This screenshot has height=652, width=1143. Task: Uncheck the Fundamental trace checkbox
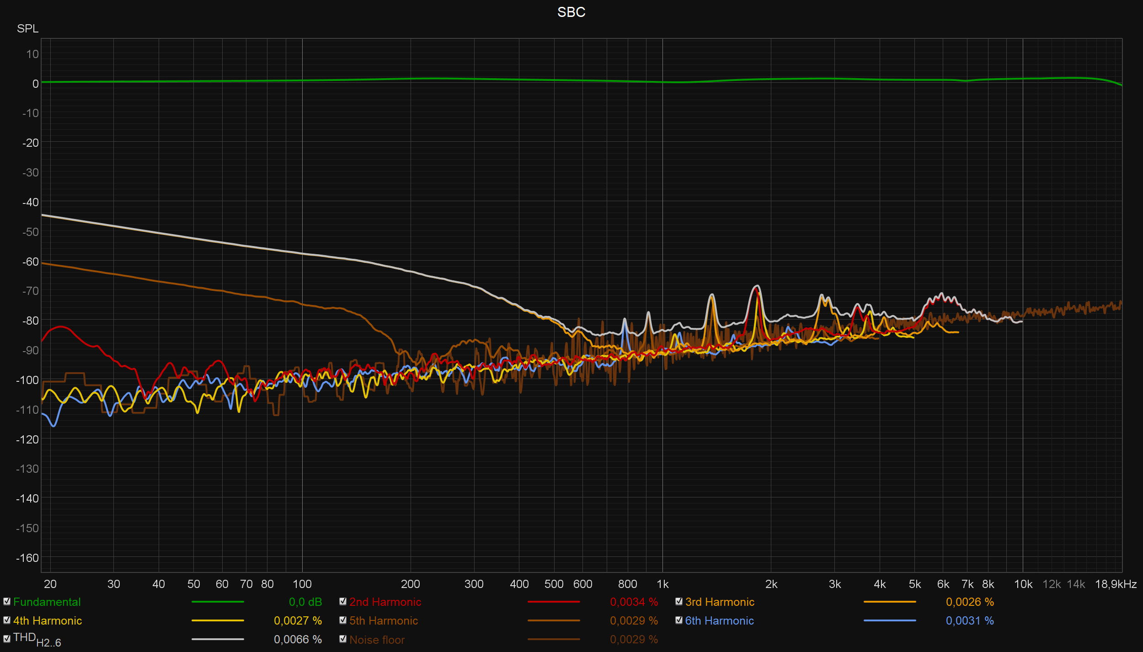7,602
